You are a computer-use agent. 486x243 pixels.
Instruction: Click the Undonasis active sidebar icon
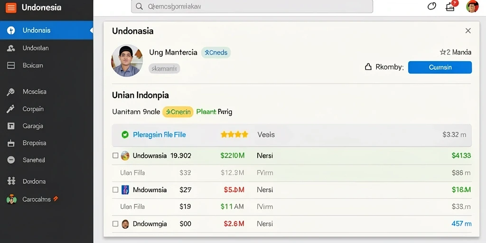[11, 30]
